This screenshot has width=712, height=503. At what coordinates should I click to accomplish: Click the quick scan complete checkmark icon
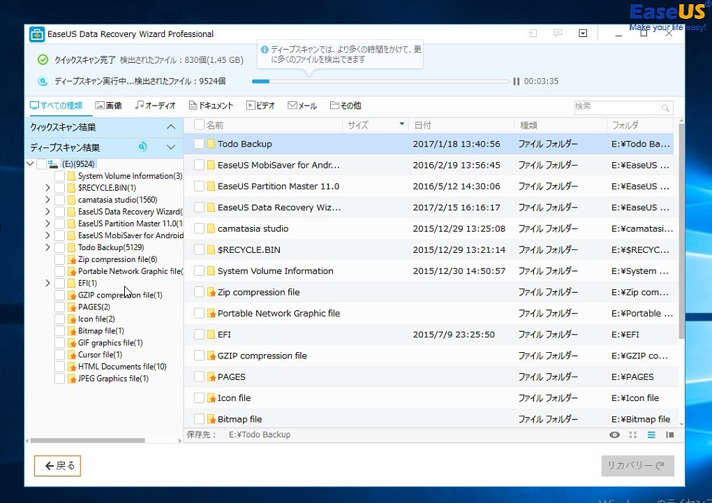(43, 59)
